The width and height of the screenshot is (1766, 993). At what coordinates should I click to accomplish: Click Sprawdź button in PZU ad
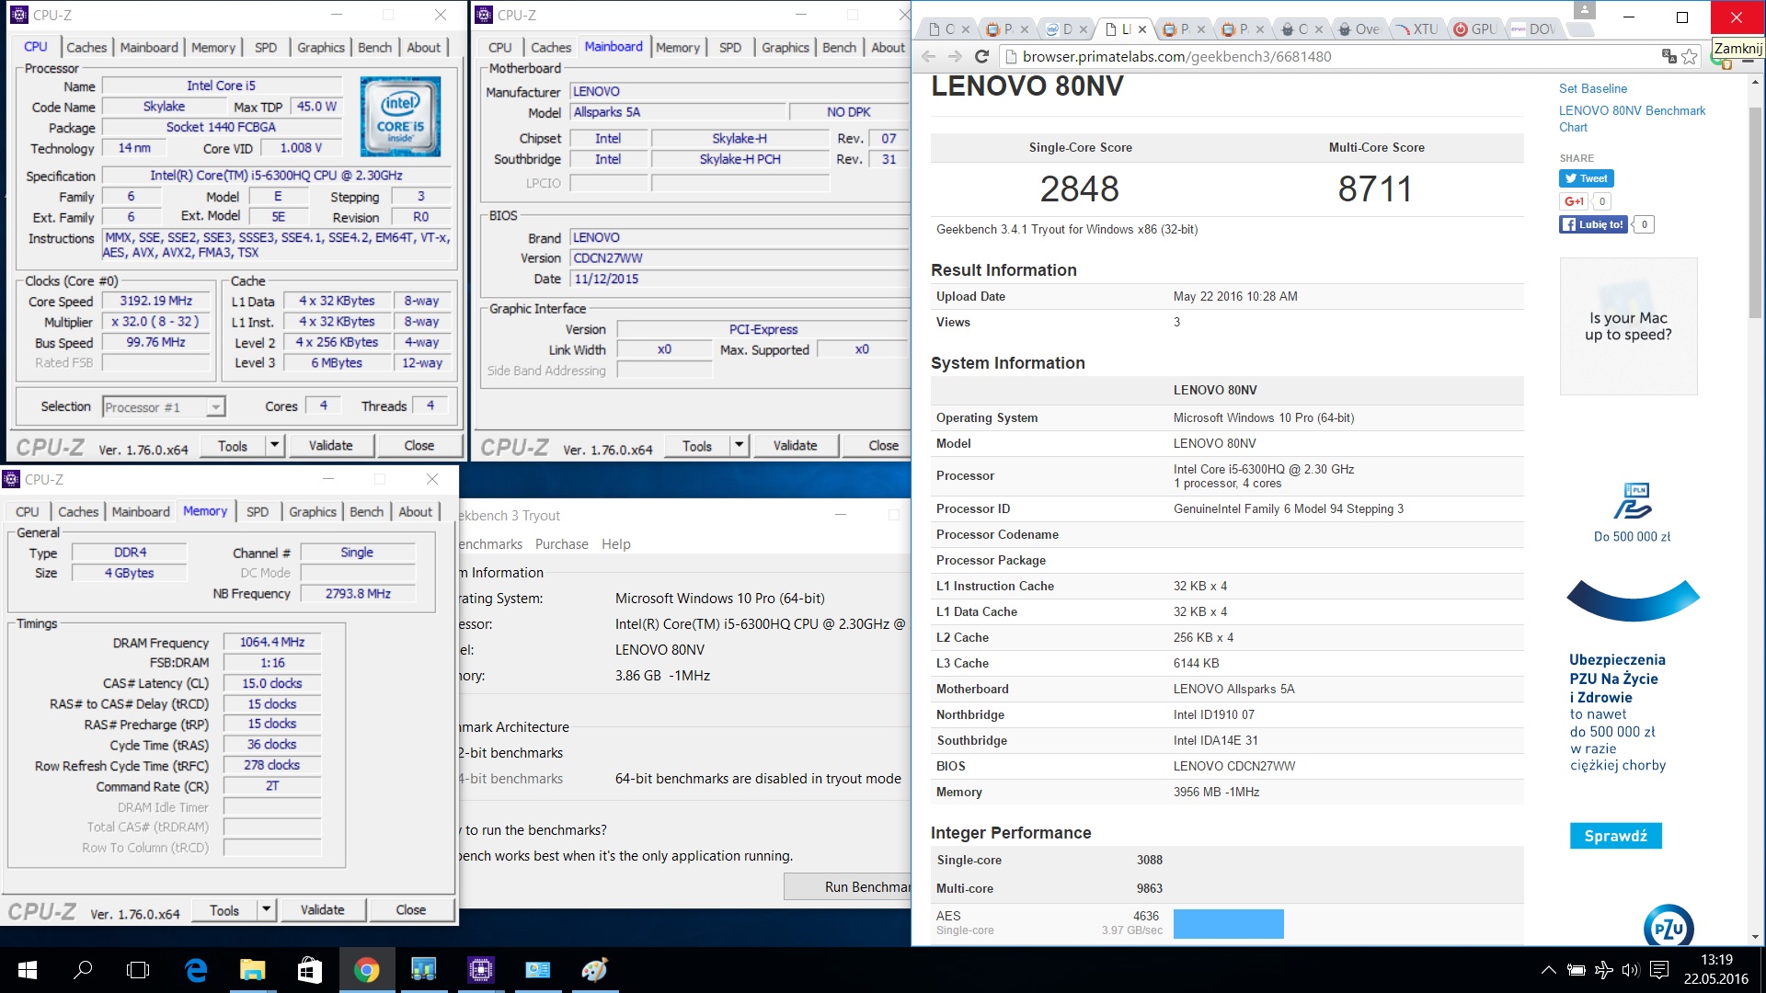(x=1615, y=836)
